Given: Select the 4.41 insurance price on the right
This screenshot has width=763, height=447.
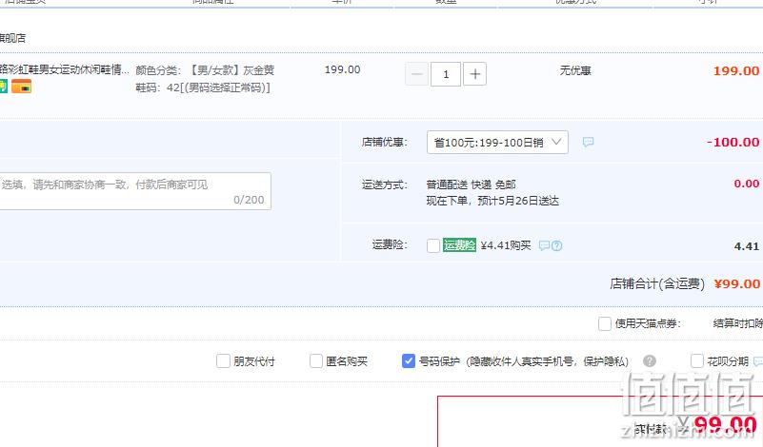Looking at the screenshot, I should (747, 246).
